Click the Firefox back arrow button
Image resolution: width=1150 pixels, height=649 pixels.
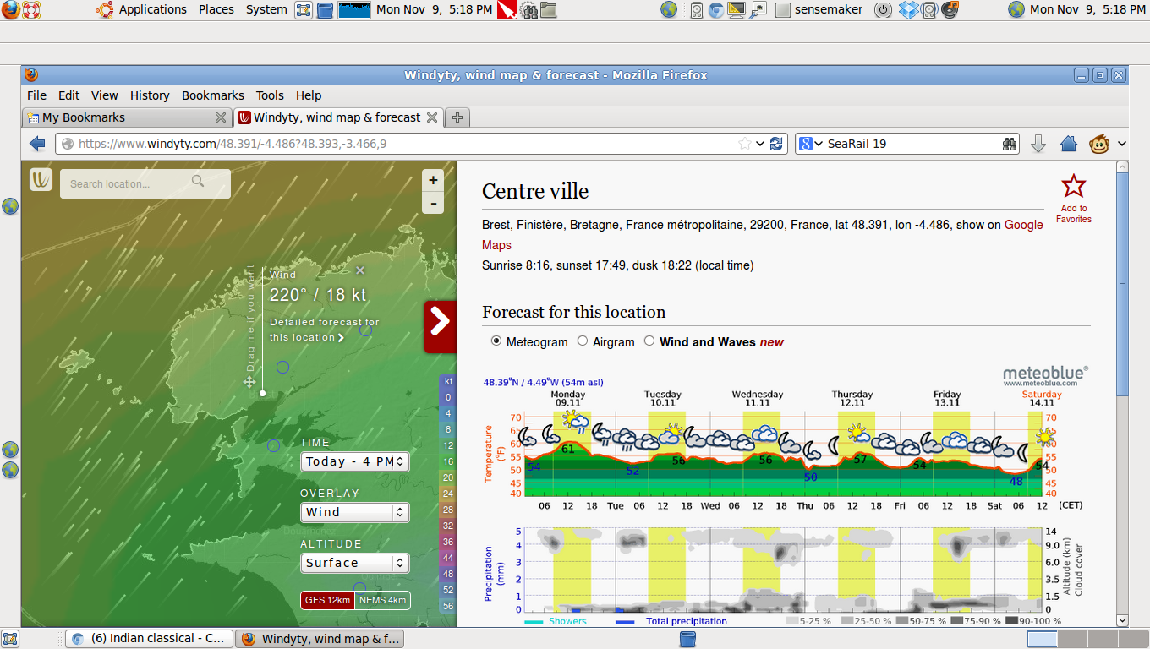(x=37, y=144)
